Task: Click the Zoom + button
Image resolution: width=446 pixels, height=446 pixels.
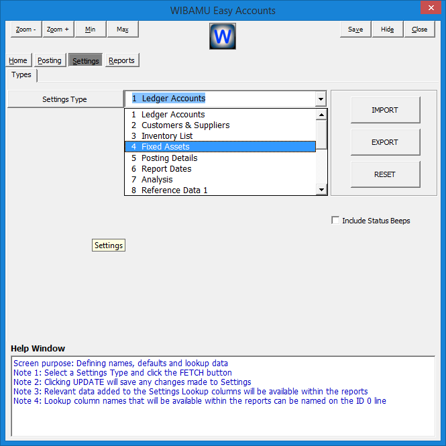Action: [x=58, y=30]
